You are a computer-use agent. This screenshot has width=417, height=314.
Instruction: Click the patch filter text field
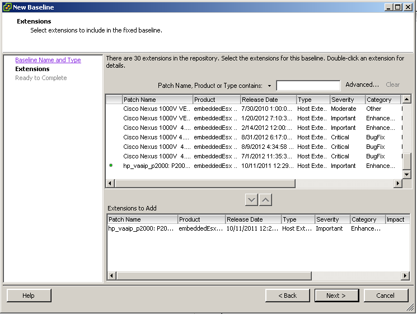pyautogui.click(x=308, y=86)
